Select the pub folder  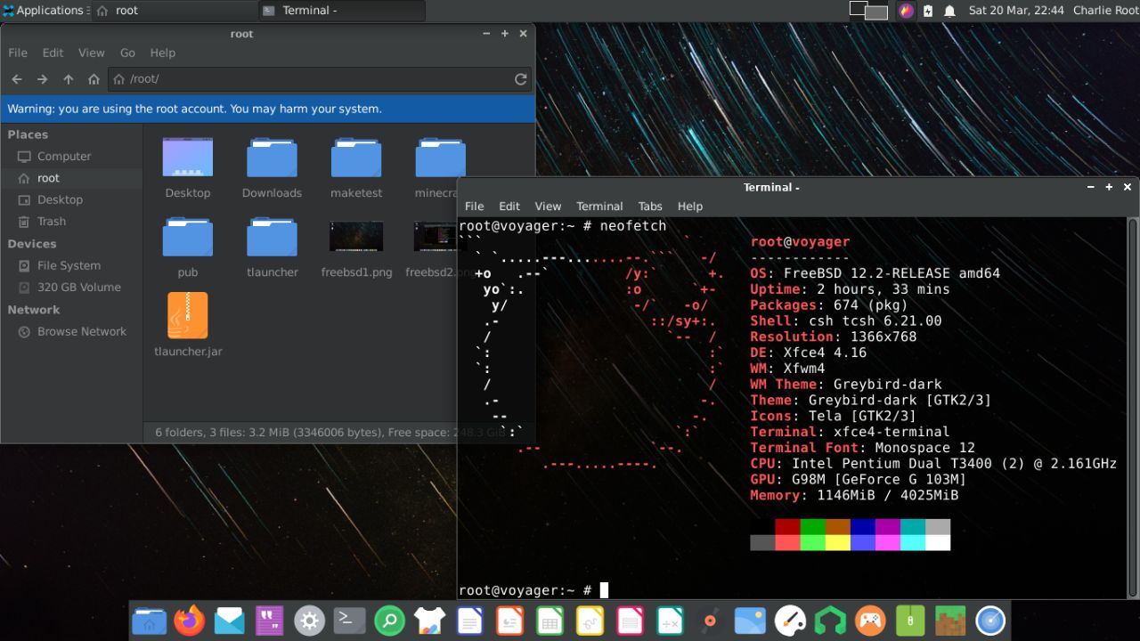click(188, 247)
